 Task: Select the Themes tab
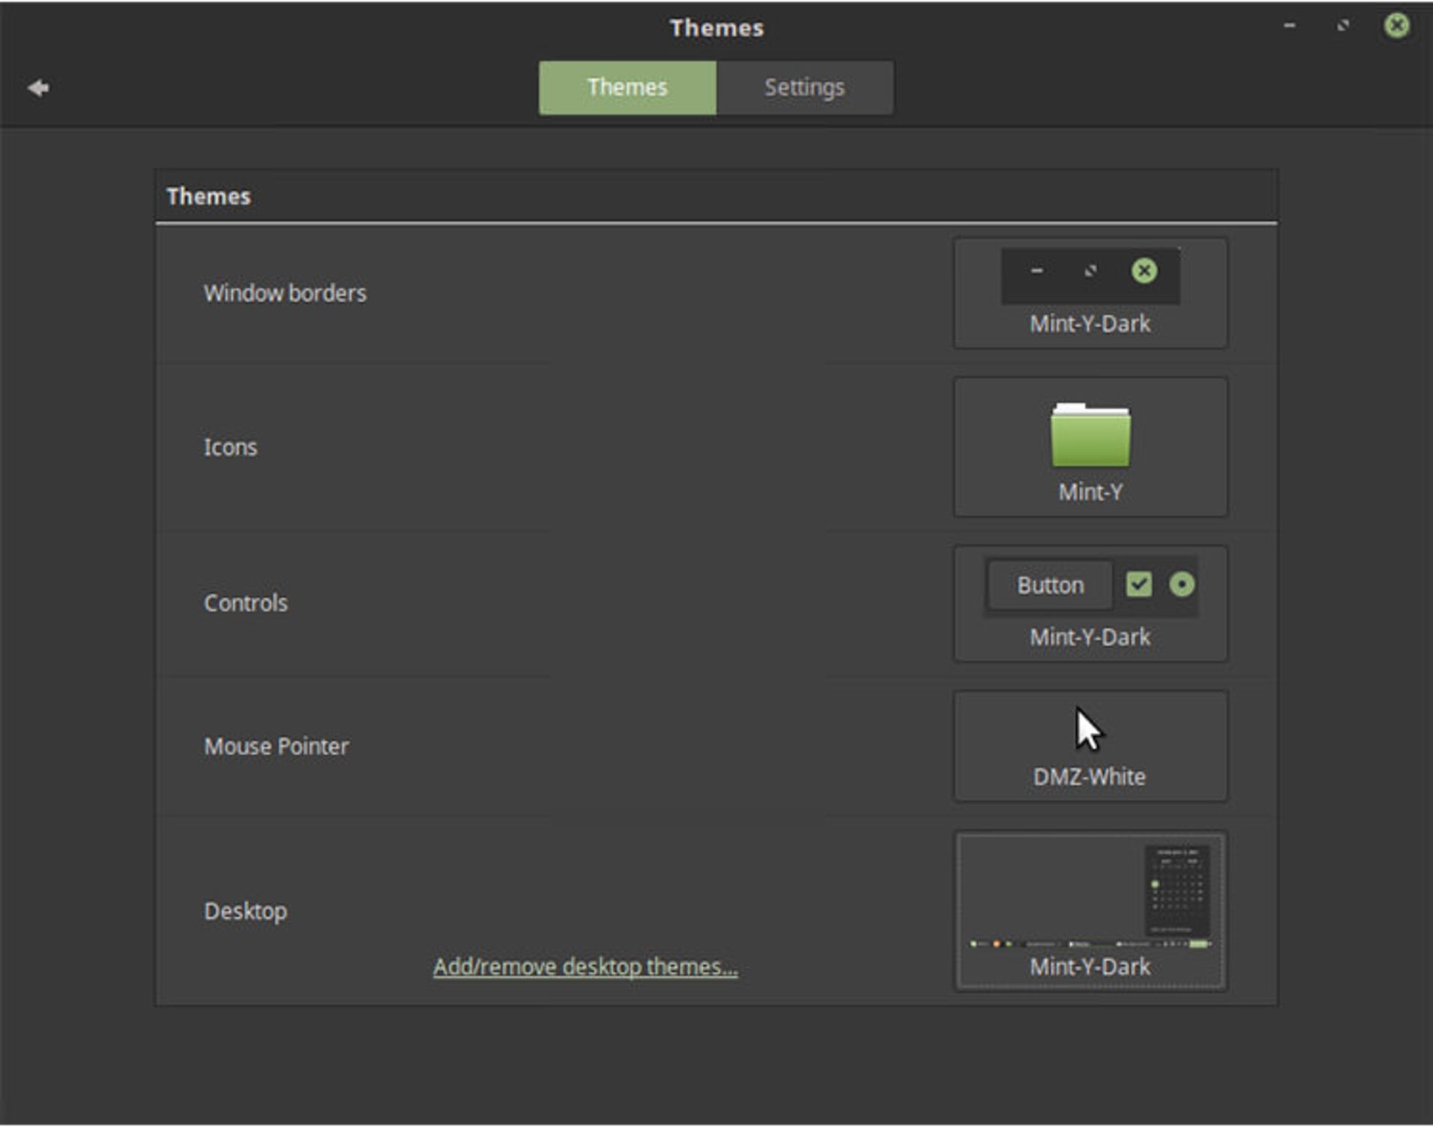[627, 88]
